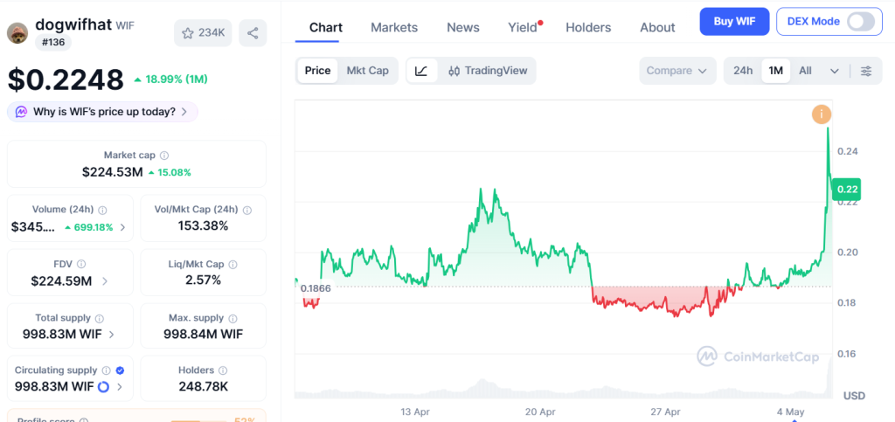Image resolution: width=895 pixels, height=422 pixels.
Task: Click the dogwifhat coin logo
Action: click(17, 32)
